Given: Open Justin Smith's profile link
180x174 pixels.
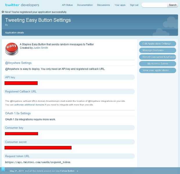Looking at the screenshot, I should click(x=41, y=48).
